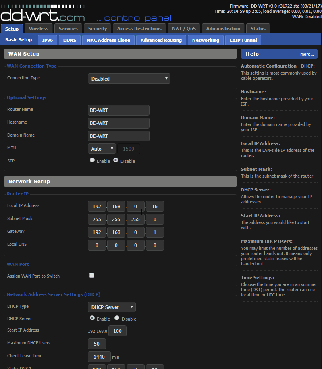Check Assign WAN Port to Switch
Screen dimensions: 322x369
pos(92,275)
